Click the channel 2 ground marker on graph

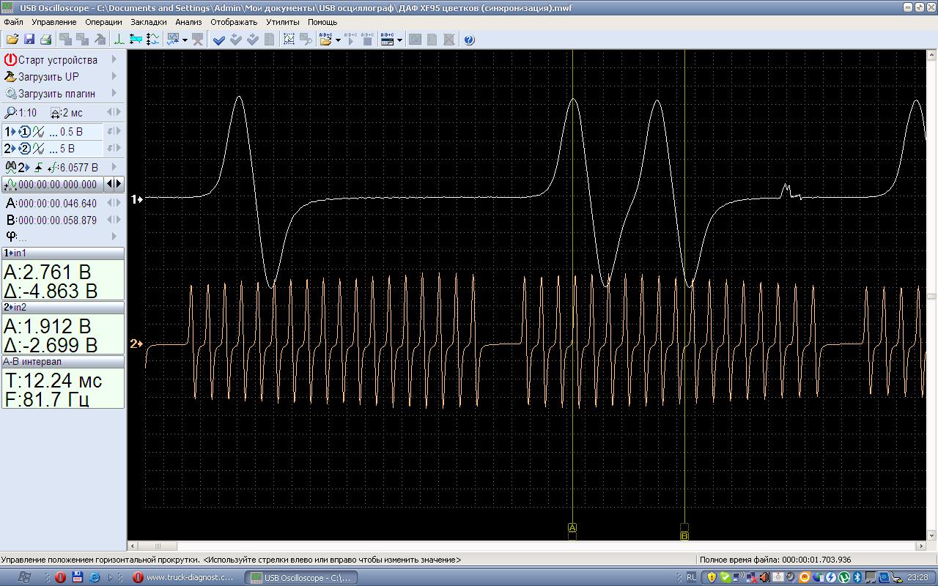click(136, 344)
